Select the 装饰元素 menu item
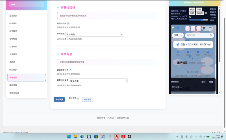Image resolution: width=226 pixels, height=140 pixels. point(26,78)
